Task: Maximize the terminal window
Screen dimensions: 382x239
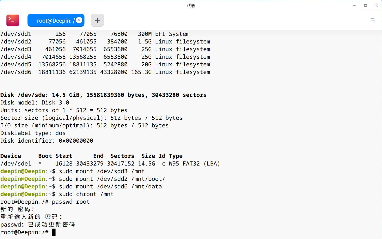Action: 365,5
